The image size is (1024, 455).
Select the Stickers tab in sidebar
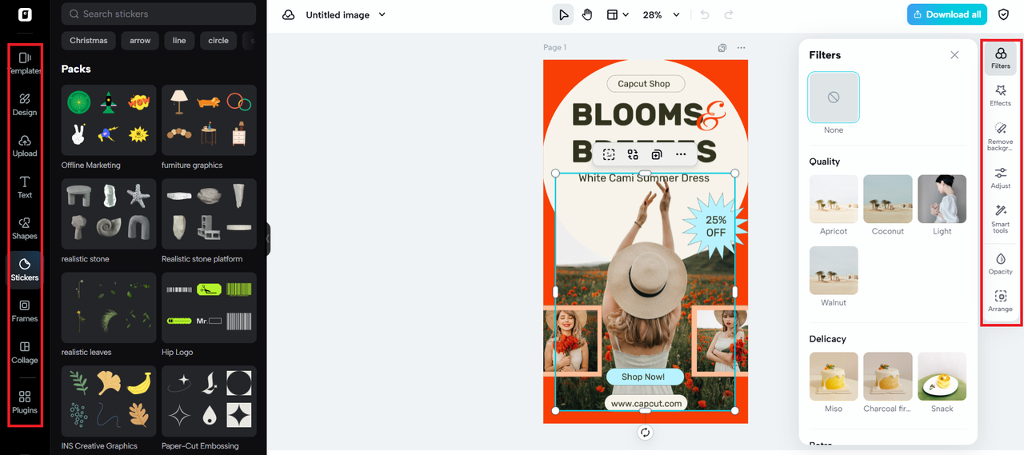pos(25,269)
